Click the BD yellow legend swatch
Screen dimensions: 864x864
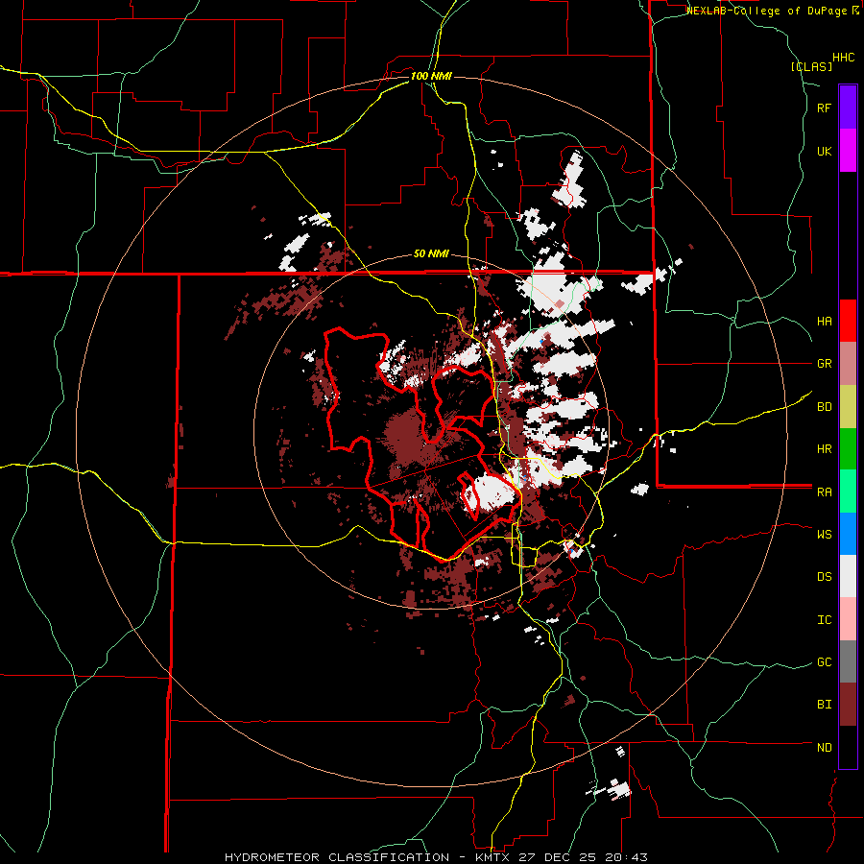848,407
